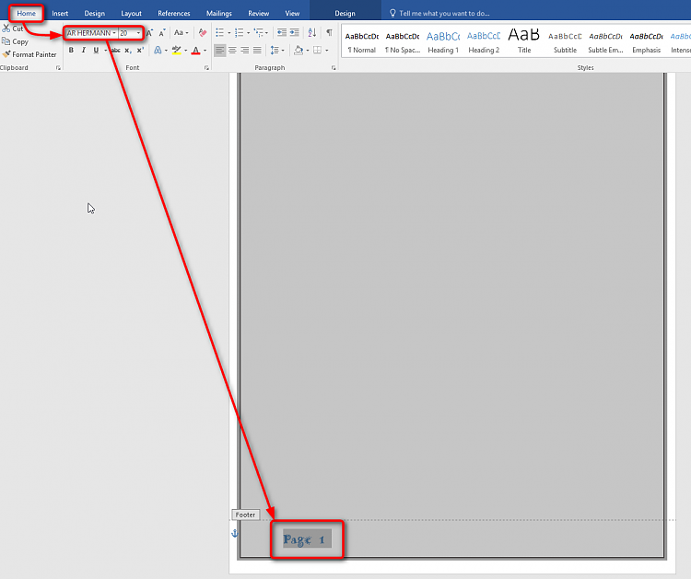Click the Cut command
691x579 pixels.
(12, 29)
